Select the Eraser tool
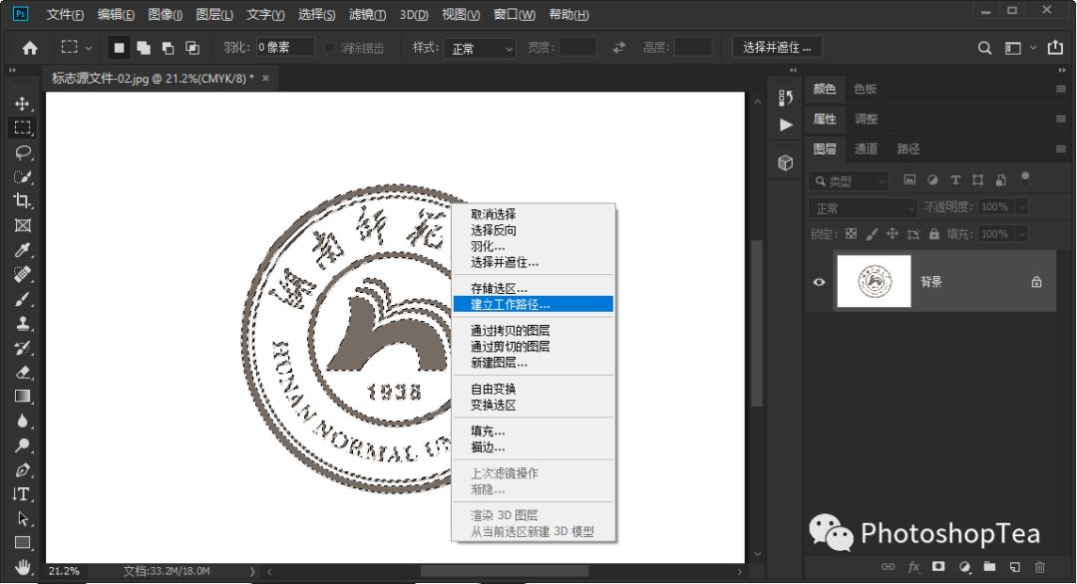The image size is (1077, 584). [22, 373]
